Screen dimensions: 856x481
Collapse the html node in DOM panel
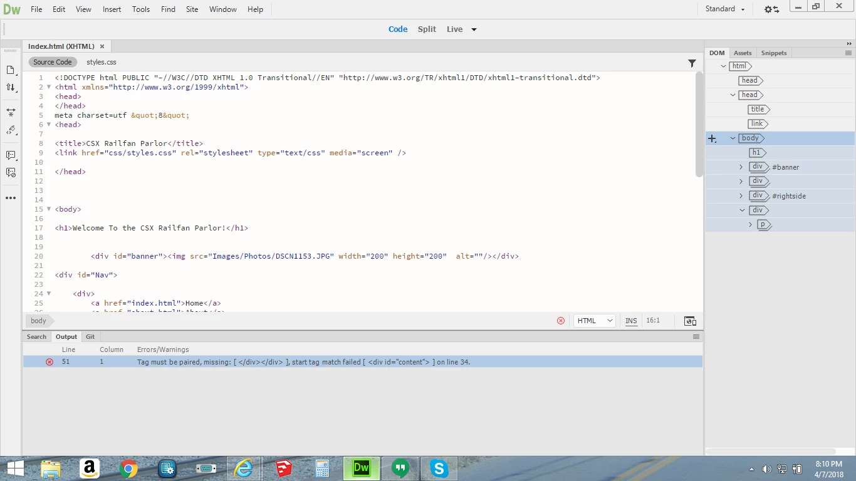723,66
